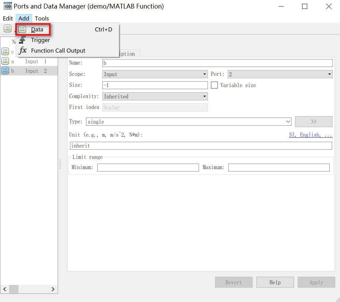This screenshot has height=302, width=340.
Task: Click the Help button
Action: (x=275, y=282)
